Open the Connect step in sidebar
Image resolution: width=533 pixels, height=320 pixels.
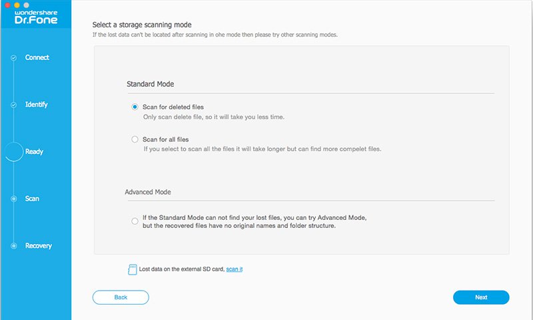tap(37, 58)
